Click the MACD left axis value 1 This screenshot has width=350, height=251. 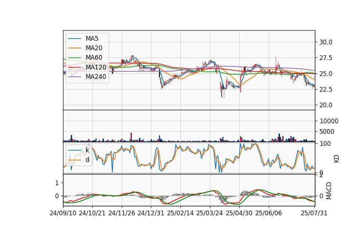click(x=57, y=183)
